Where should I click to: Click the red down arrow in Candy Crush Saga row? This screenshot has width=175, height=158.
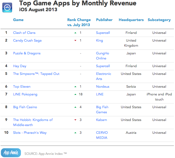click(x=75, y=40)
